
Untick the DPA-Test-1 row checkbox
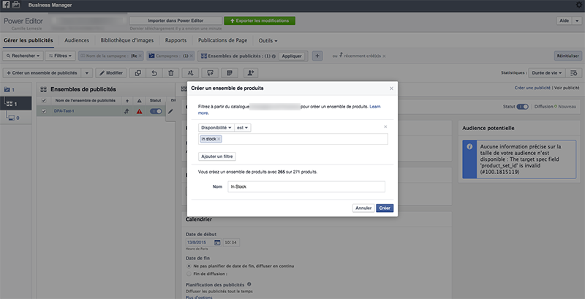45,111
